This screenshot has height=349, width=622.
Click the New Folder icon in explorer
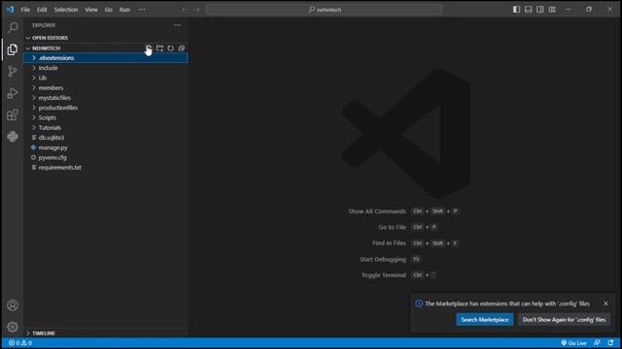tap(159, 48)
